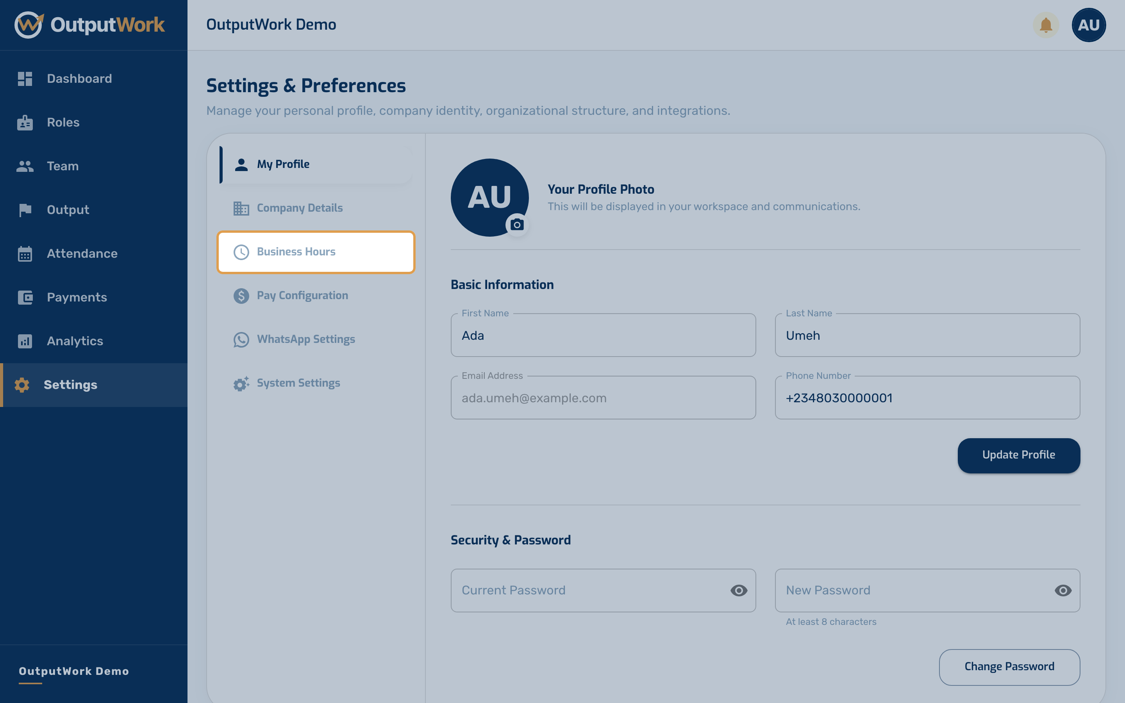Focus the Last Name field

click(x=927, y=335)
